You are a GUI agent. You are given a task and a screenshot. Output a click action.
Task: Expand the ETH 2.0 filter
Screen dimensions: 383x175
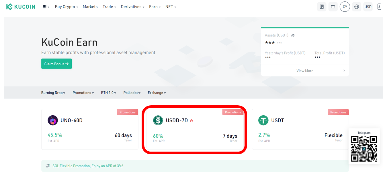tap(109, 93)
